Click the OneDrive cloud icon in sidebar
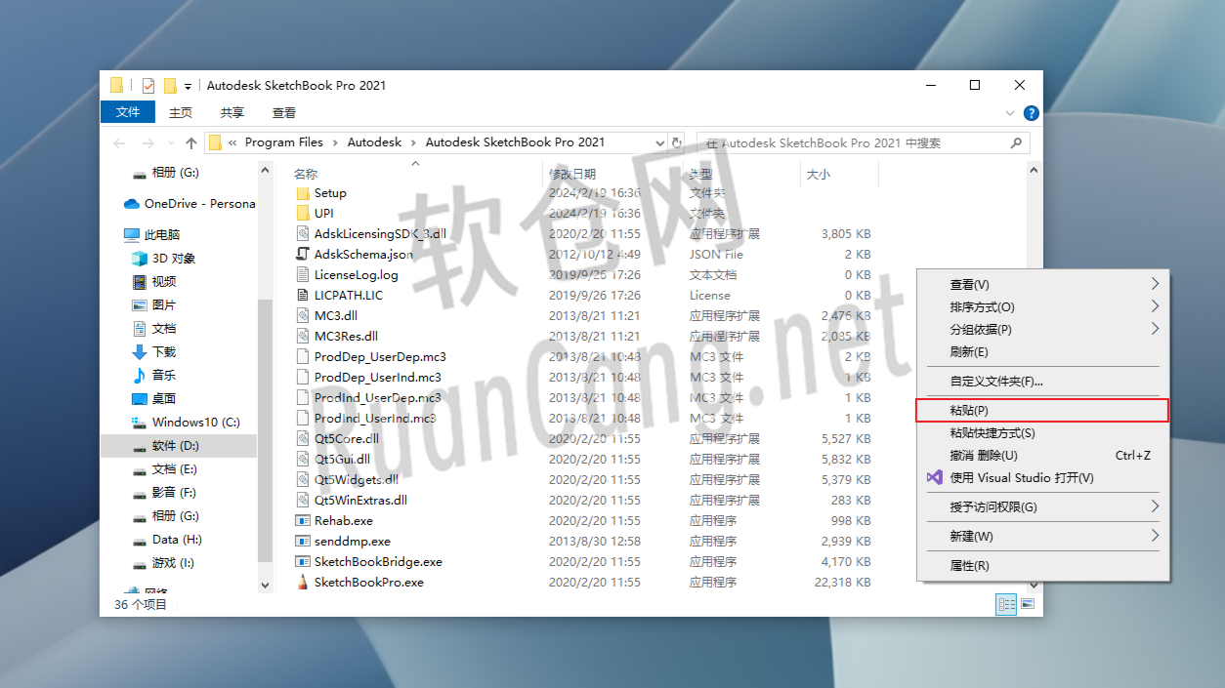 point(132,204)
